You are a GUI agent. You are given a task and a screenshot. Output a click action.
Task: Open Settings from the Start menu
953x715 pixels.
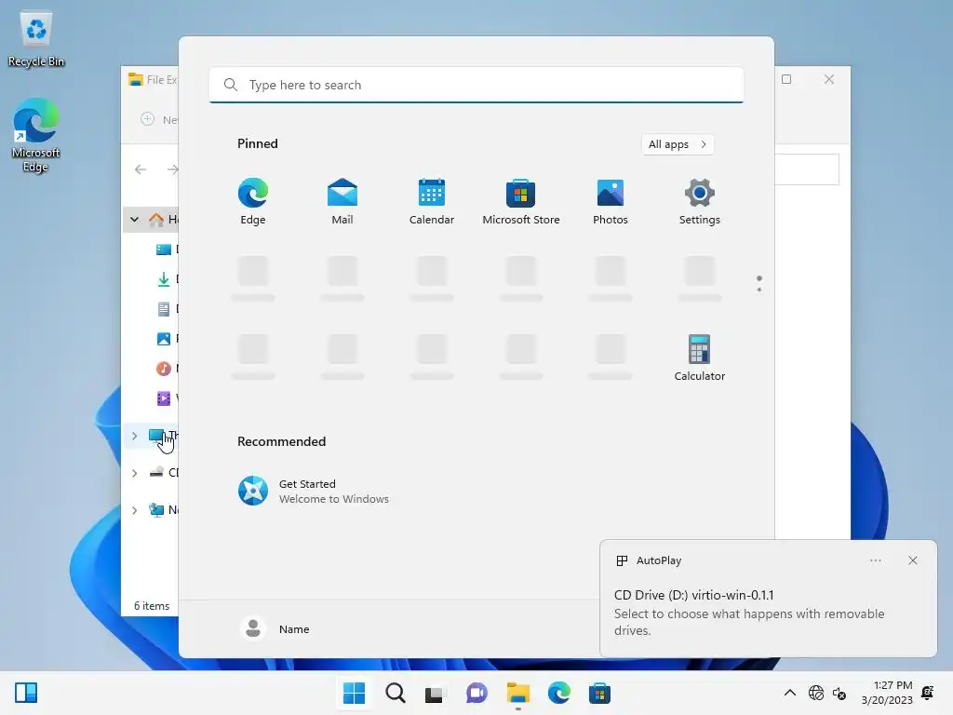pos(700,202)
